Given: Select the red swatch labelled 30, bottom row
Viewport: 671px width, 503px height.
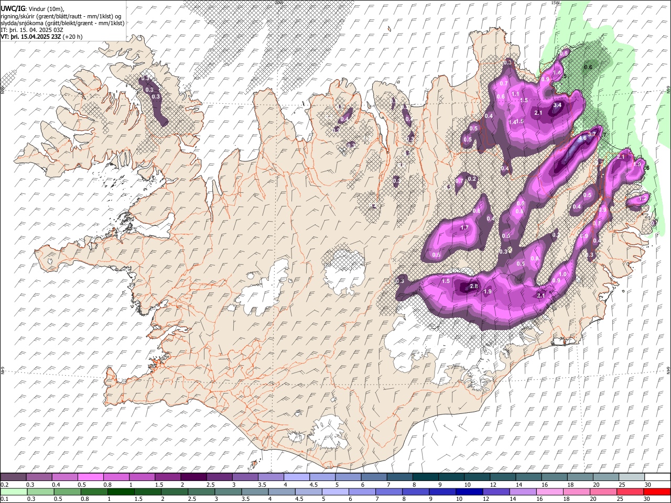Looking at the screenshot, I should [657, 492].
